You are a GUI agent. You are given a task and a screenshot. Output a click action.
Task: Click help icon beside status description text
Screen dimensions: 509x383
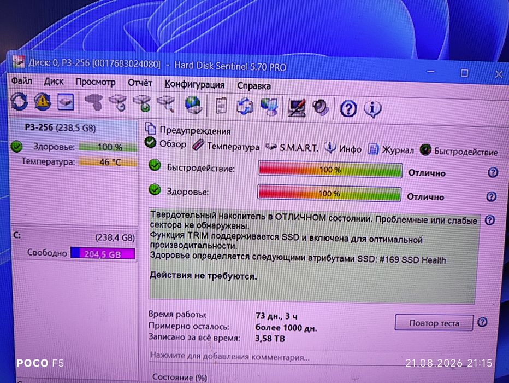(490, 220)
